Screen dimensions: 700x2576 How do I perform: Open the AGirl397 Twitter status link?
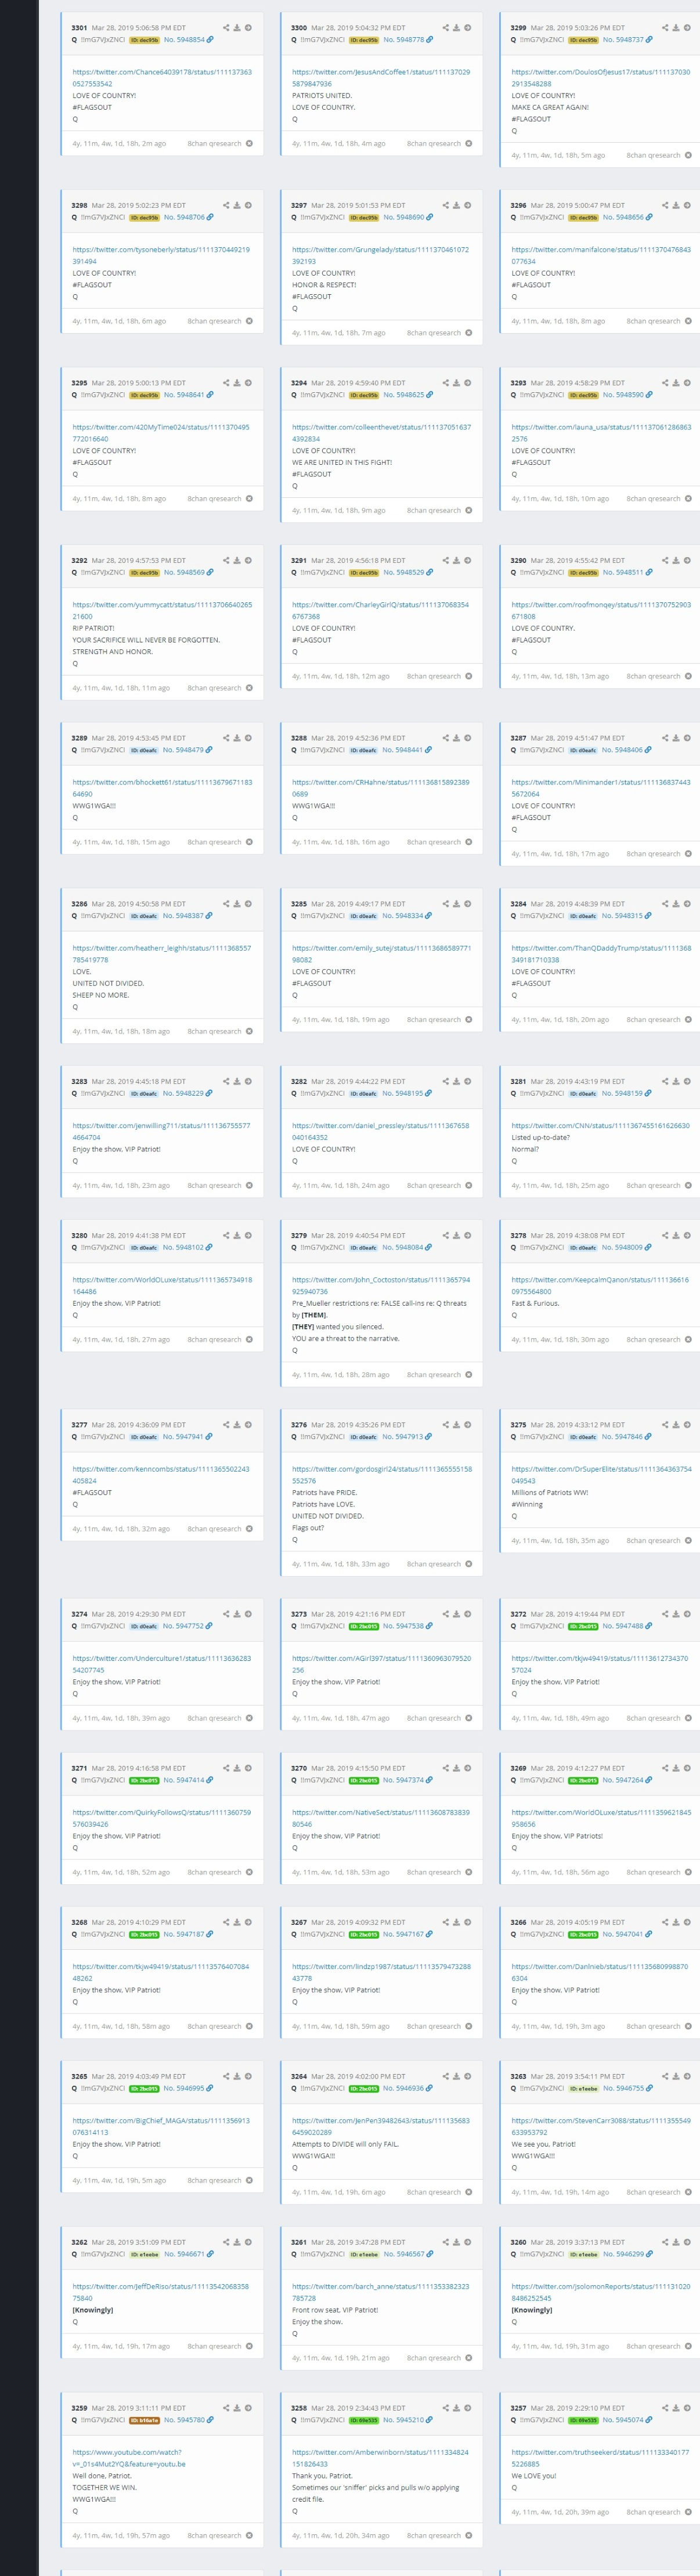[x=381, y=1664]
